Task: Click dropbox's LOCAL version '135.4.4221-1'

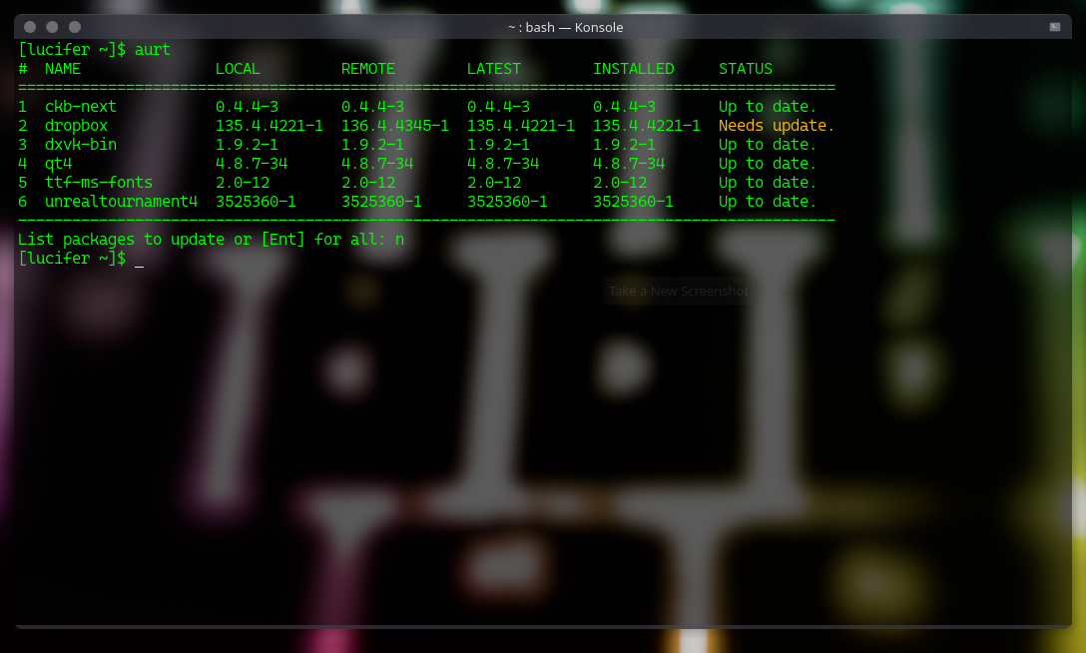Action: pyautogui.click(x=269, y=126)
